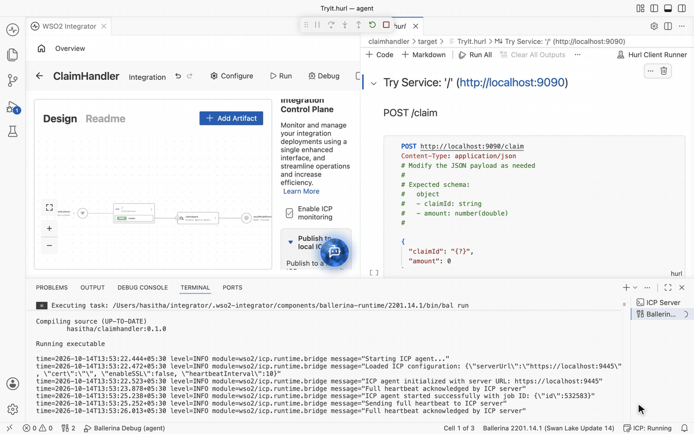The image size is (694, 434).
Task: Restart the debug session
Action: [372, 25]
